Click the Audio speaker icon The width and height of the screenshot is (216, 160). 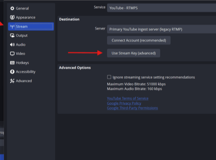pyautogui.click(x=12, y=45)
